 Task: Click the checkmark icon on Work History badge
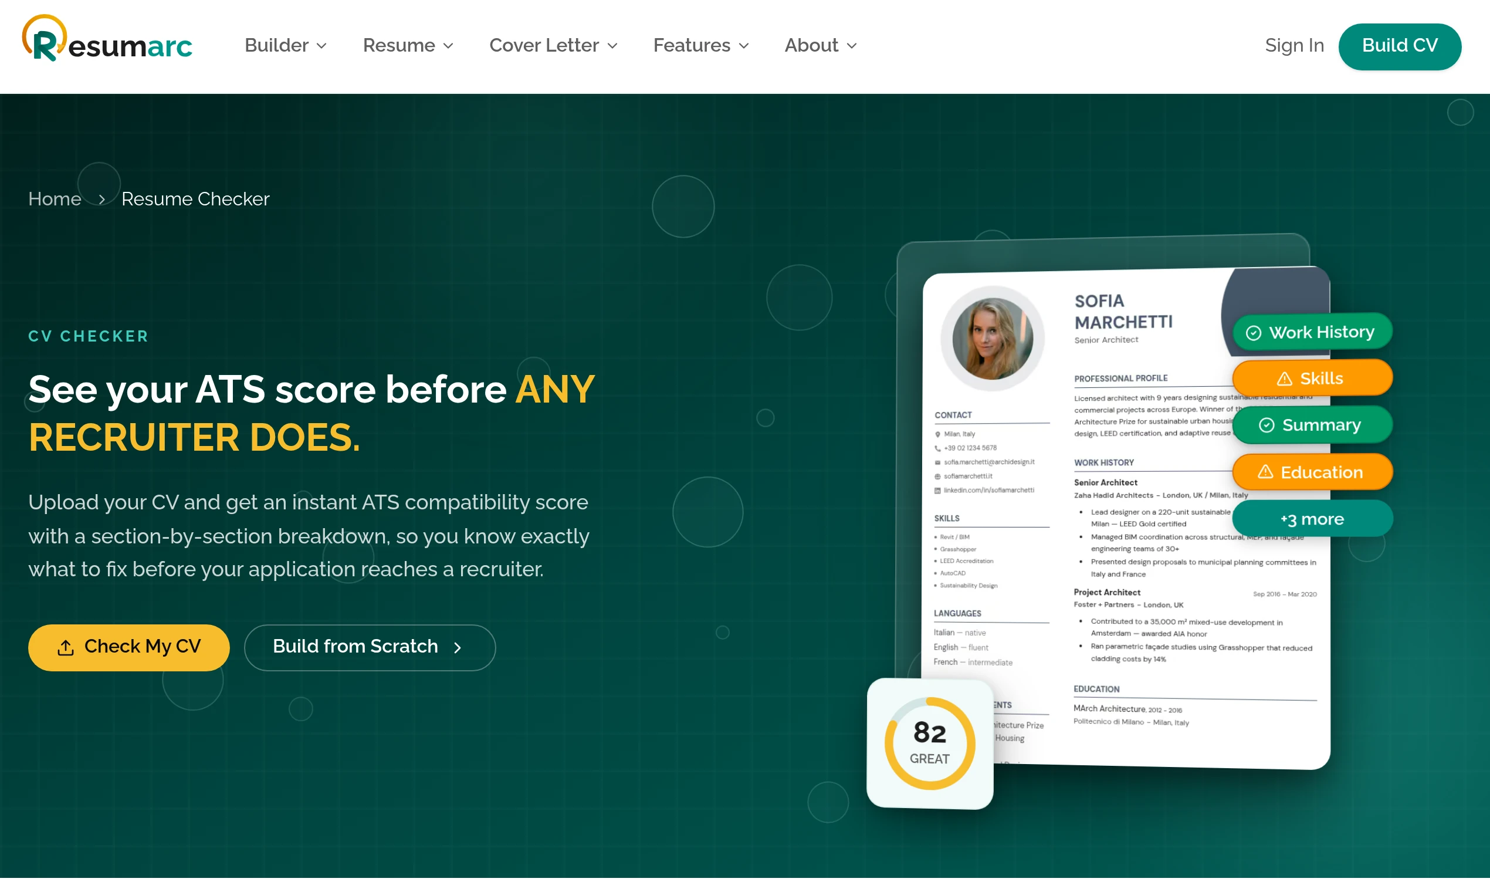point(1253,333)
